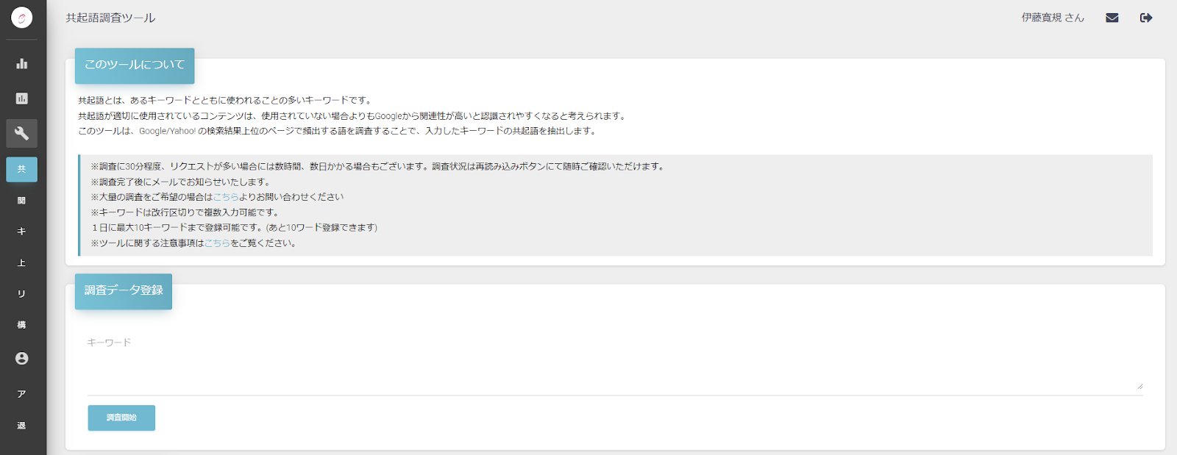
Task: Open the mail envelope icon
Action: coord(1113,17)
